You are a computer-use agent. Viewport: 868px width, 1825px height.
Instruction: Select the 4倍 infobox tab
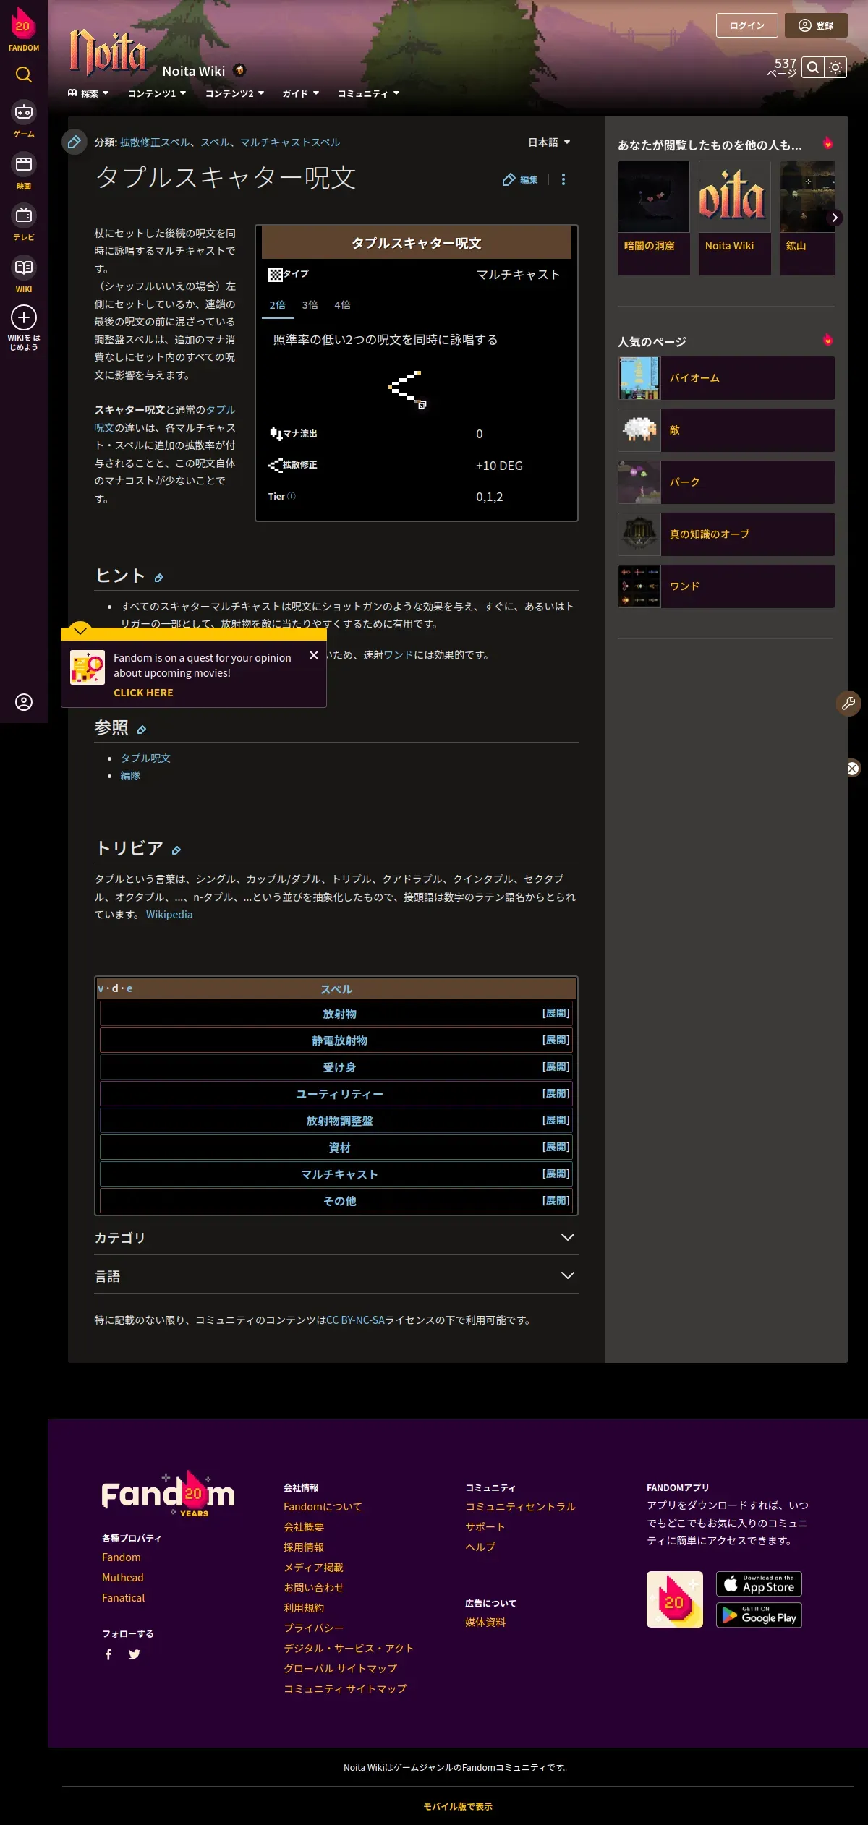pos(342,305)
